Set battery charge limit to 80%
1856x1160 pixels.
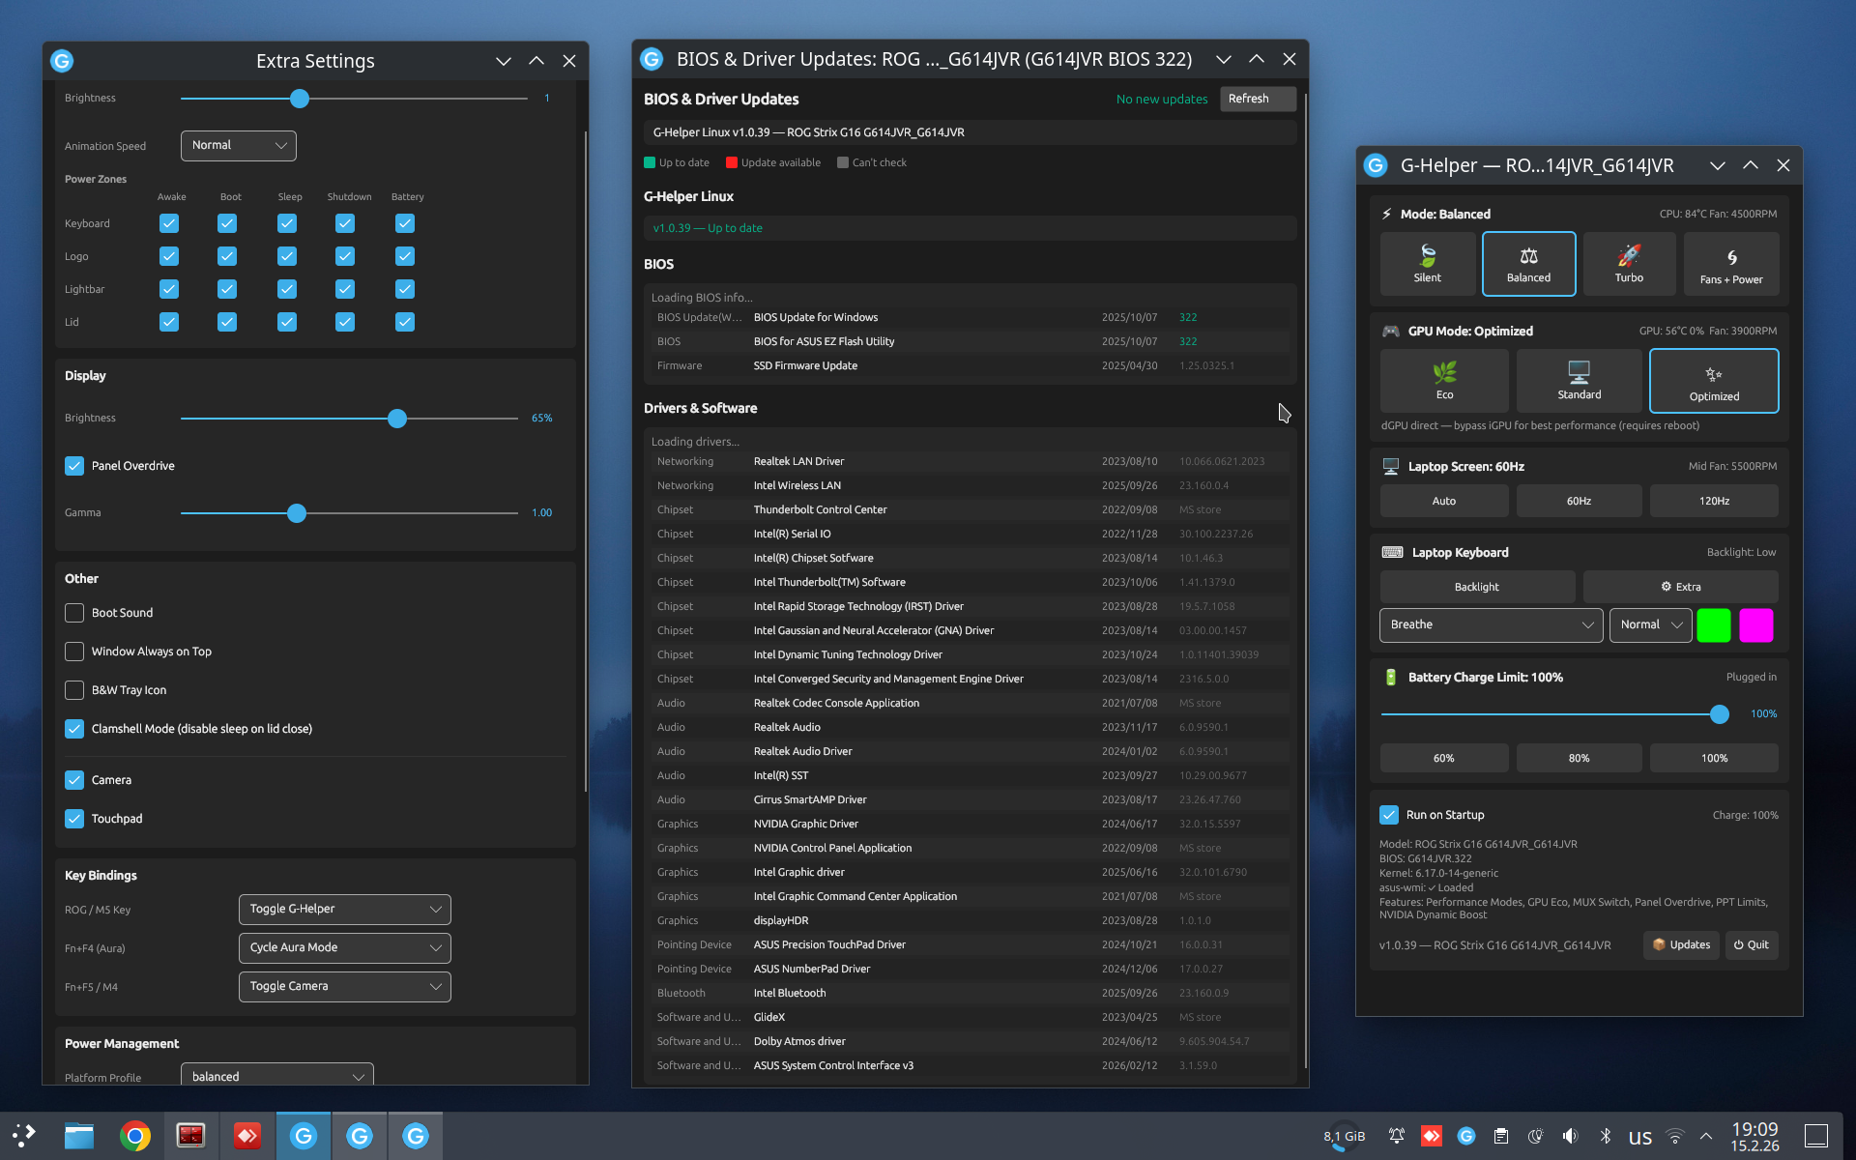pyautogui.click(x=1578, y=758)
